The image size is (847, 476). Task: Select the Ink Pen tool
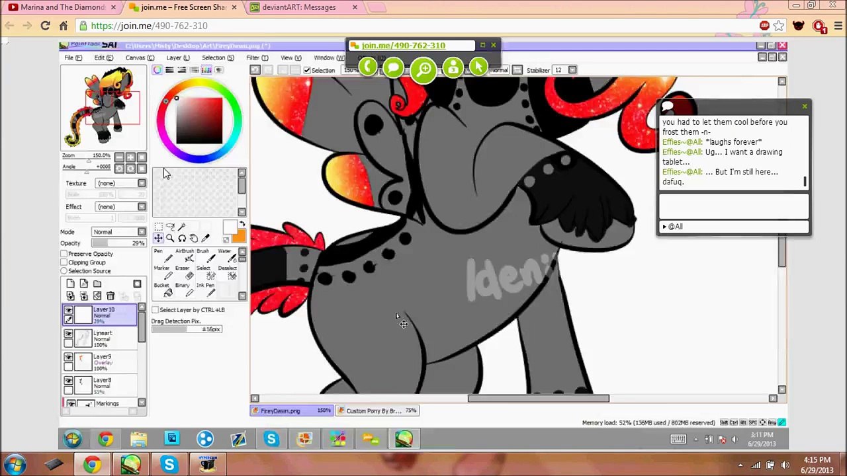coord(205,289)
